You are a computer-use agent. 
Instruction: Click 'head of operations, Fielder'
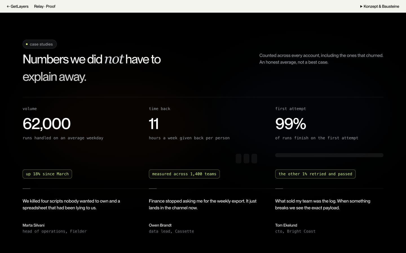coord(55,231)
